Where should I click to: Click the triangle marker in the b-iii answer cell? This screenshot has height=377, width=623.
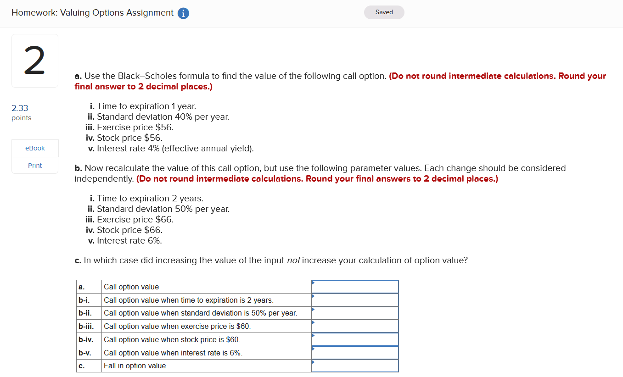point(314,323)
